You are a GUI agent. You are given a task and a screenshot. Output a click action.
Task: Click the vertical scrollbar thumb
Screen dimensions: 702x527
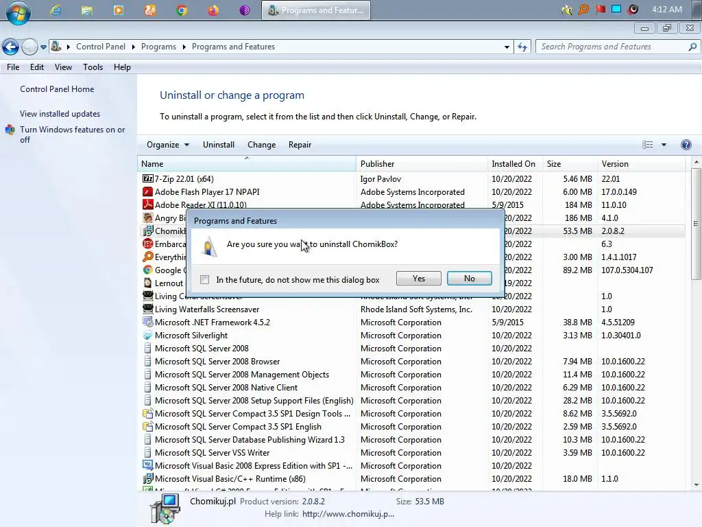coord(696,224)
